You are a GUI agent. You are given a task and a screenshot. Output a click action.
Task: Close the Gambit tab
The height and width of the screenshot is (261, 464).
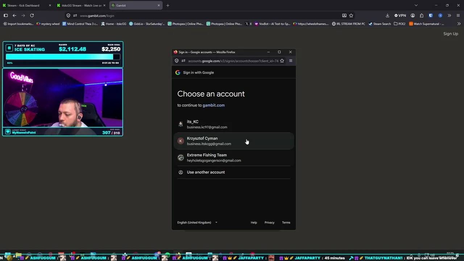pos(159,5)
